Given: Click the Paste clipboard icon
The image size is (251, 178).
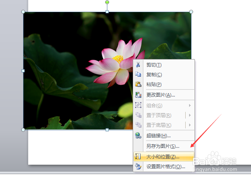Looking at the screenshot, I should tap(138, 84).
